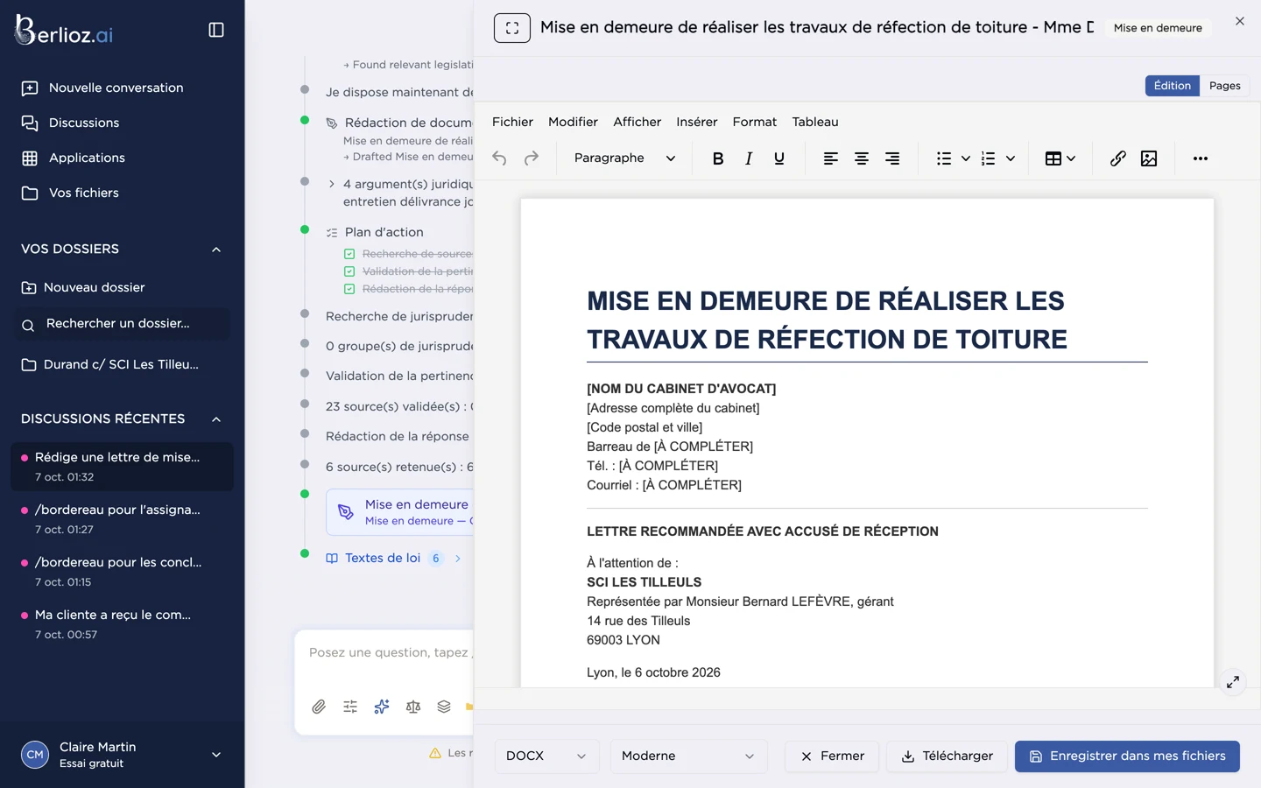The width and height of the screenshot is (1261, 788).
Task: Collapse the DISCUSSIONS RÉCENTES section
Action: [216, 419]
